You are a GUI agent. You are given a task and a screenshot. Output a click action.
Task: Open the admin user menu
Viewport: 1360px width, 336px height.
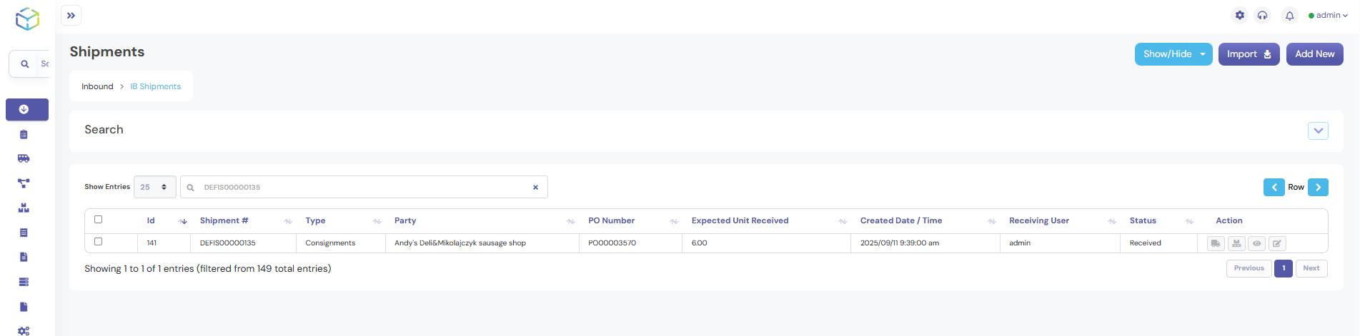pyautogui.click(x=1328, y=16)
